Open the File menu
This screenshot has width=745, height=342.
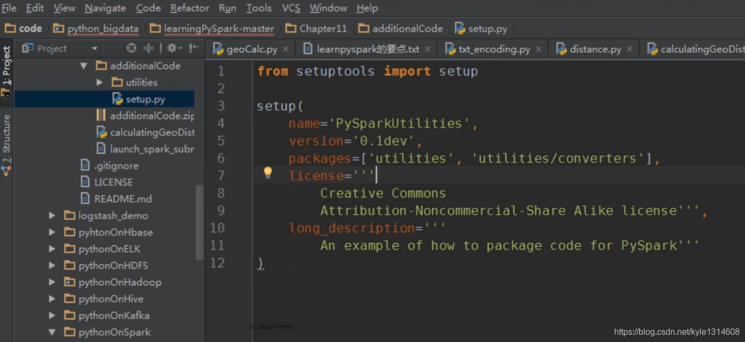pos(9,8)
